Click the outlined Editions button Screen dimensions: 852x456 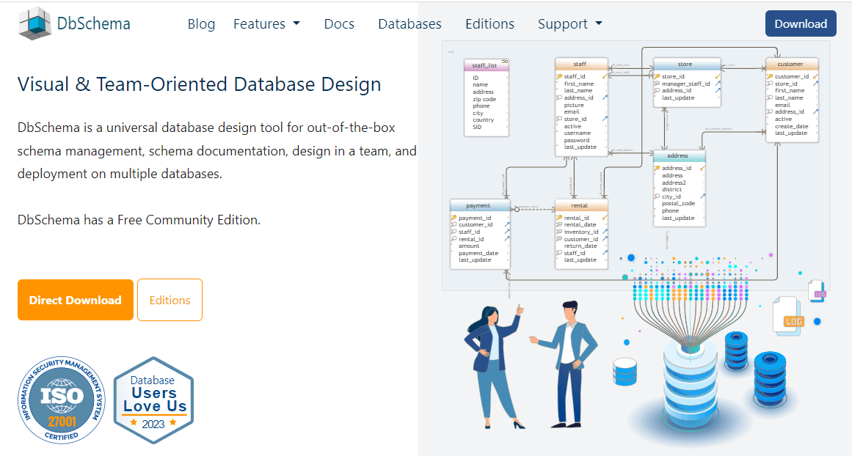click(170, 300)
